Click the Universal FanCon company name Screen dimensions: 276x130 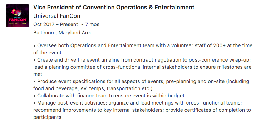(x=57, y=16)
